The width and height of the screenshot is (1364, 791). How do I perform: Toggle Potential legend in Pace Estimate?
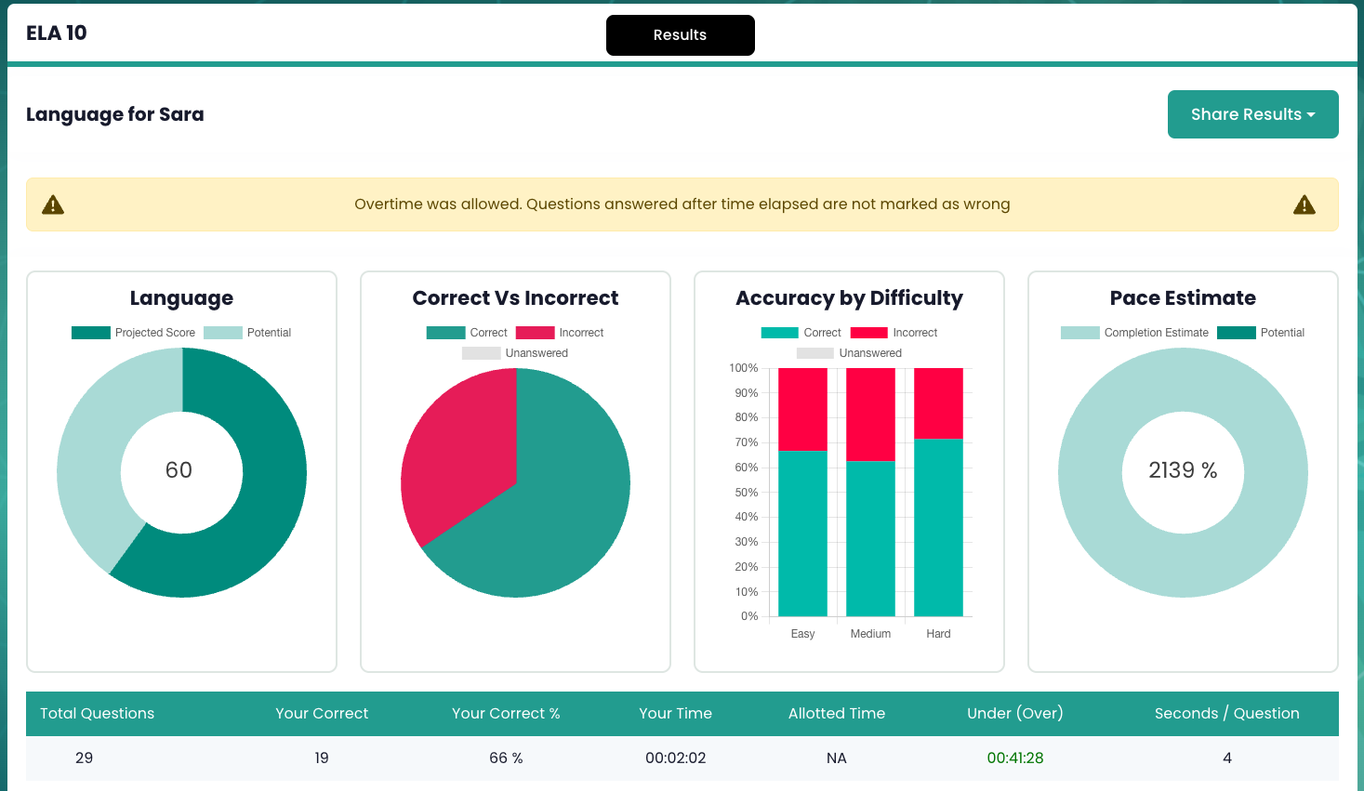pyautogui.click(x=1261, y=333)
